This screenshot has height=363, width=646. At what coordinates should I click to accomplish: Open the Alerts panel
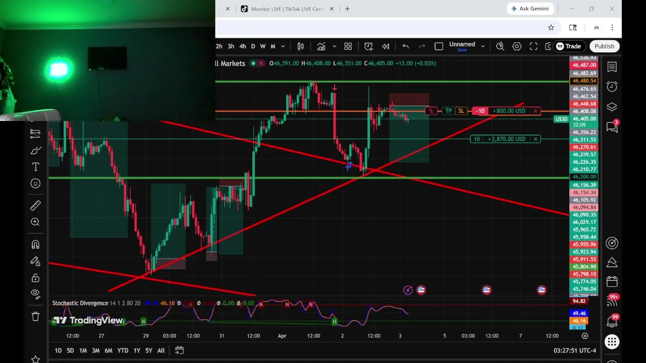(x=612, y=87)
